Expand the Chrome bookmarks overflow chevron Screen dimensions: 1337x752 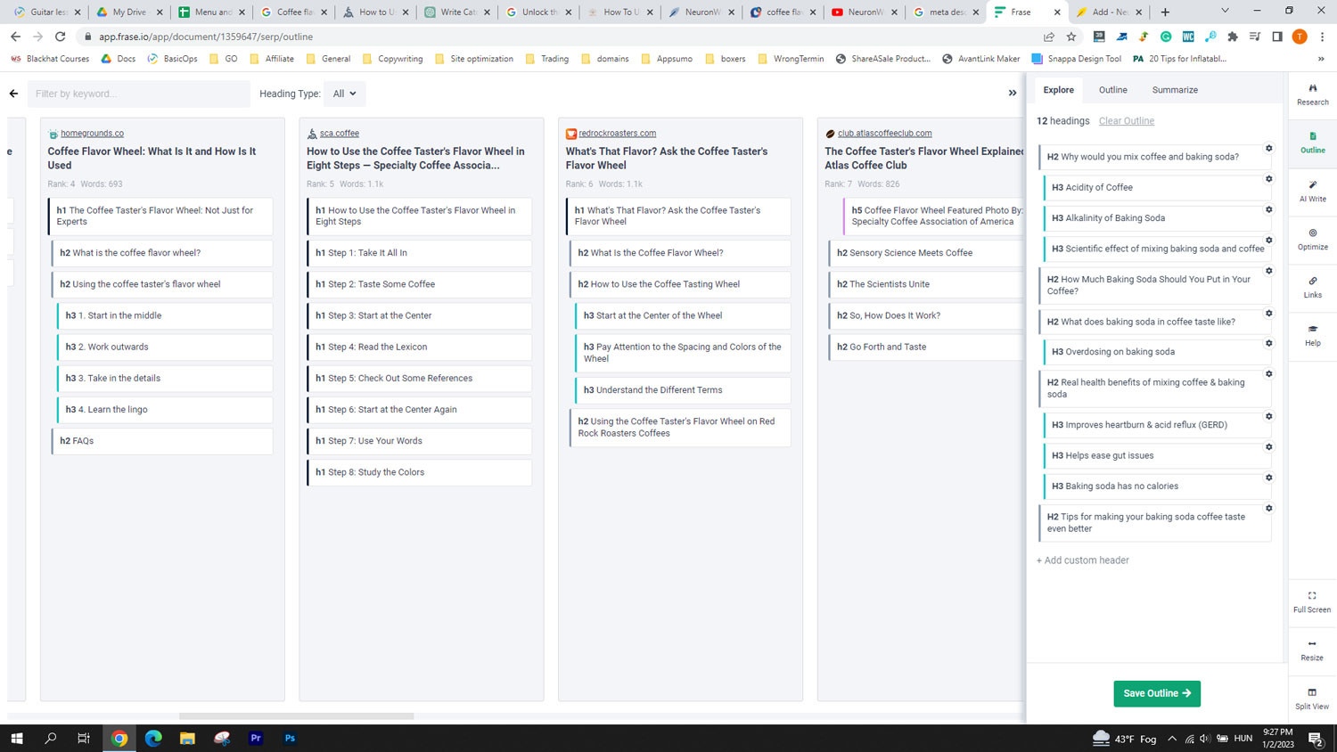(x=1321, y=59)
